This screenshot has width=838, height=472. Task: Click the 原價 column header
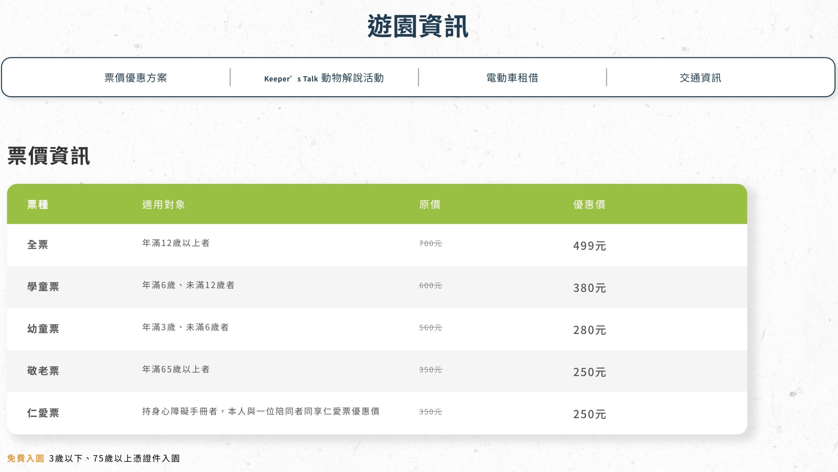[429, 204]
